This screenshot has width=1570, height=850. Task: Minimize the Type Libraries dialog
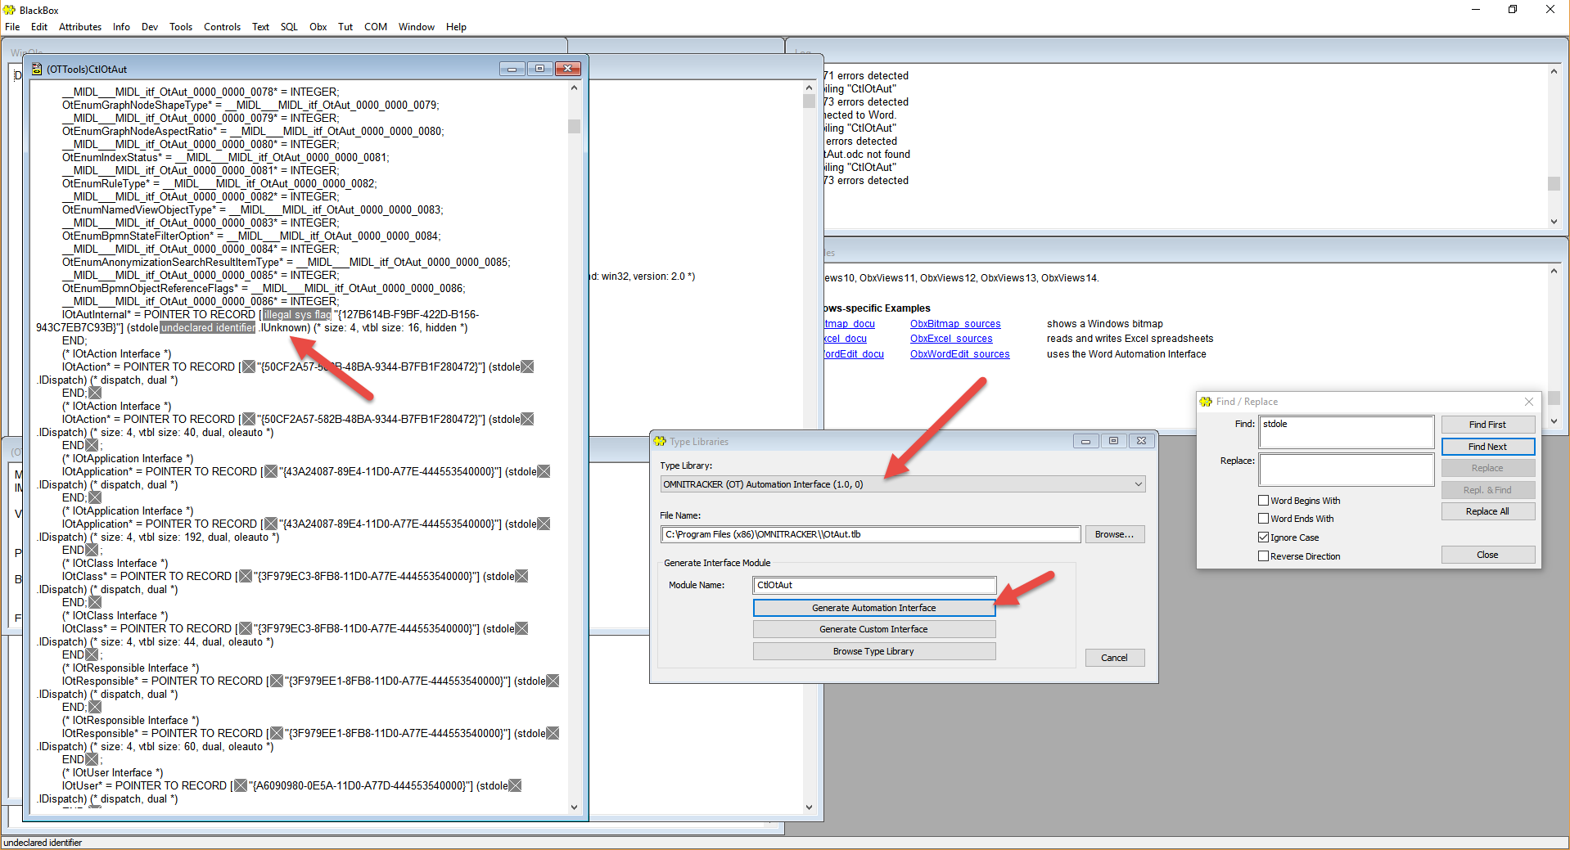1085,441
